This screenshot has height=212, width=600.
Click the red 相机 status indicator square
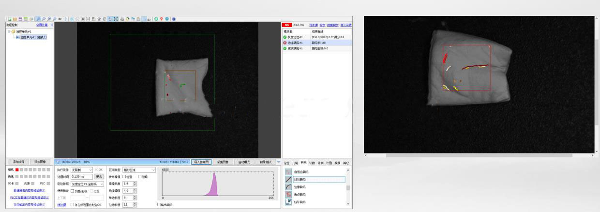[x=17, y=170]
